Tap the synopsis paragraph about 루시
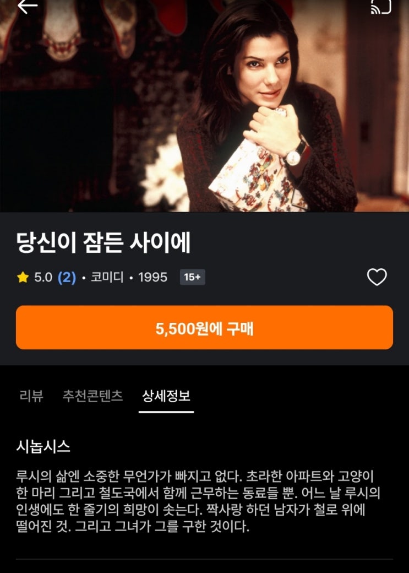 pyautogui.click(x=198, y=501)
